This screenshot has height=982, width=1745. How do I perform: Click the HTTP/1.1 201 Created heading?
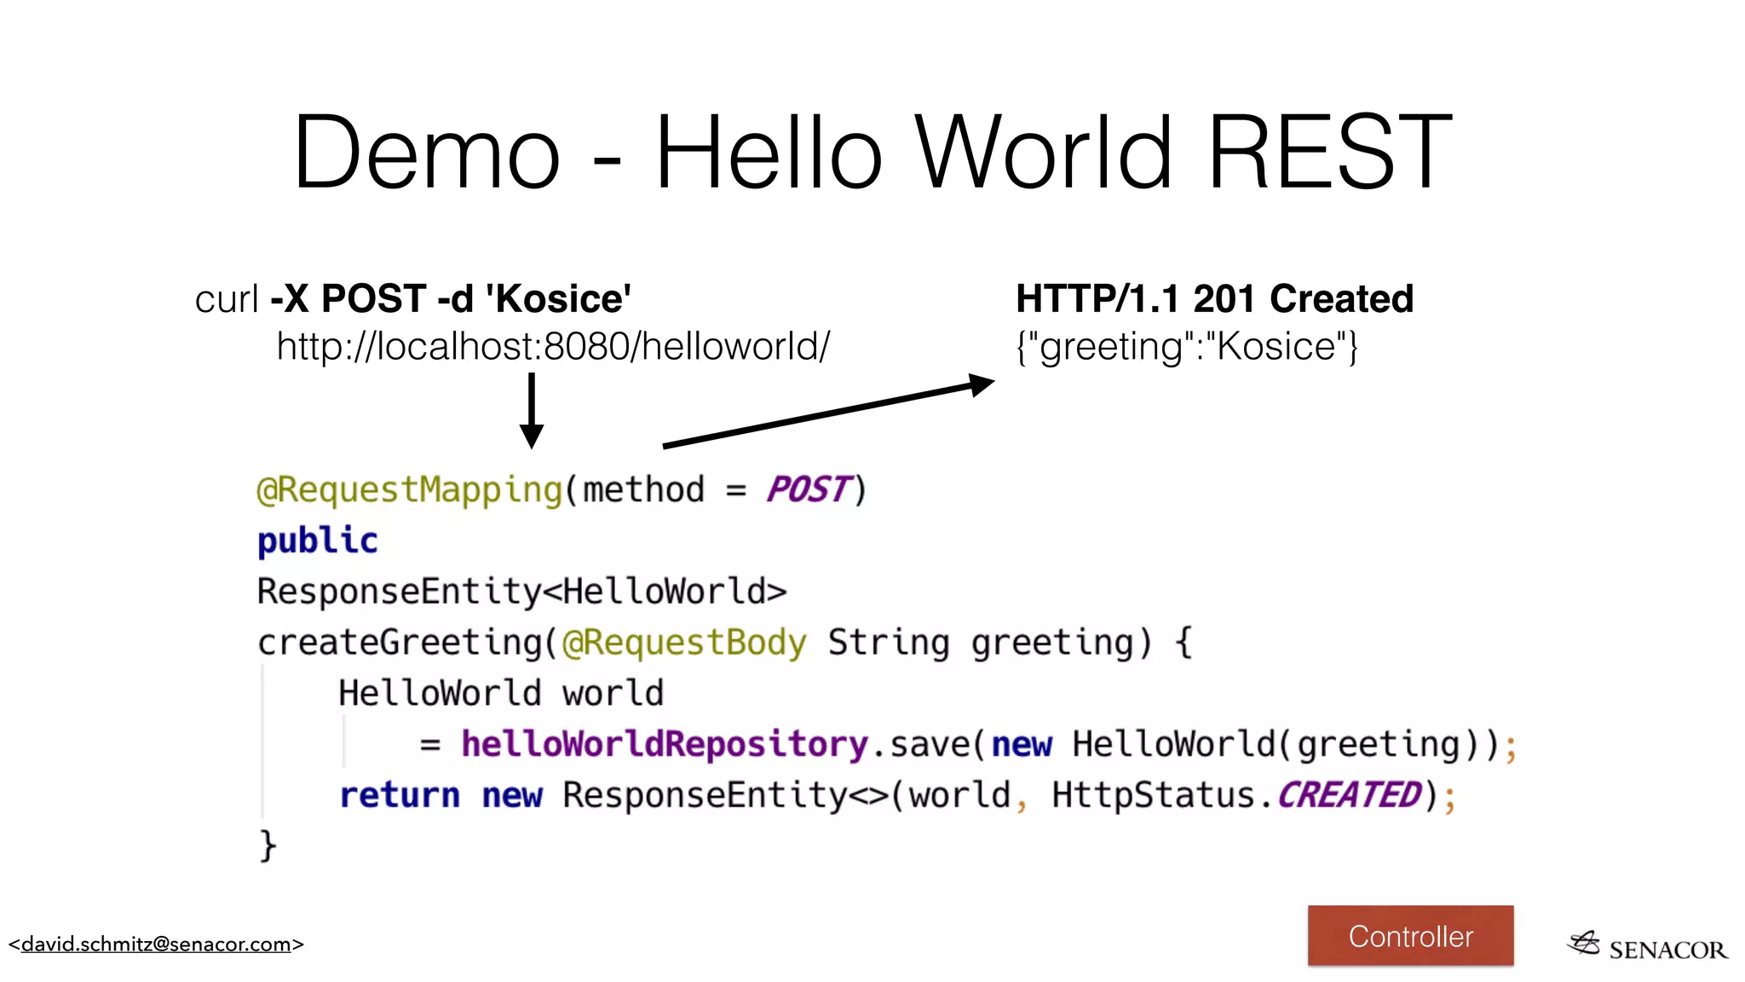coord(1214,299)
